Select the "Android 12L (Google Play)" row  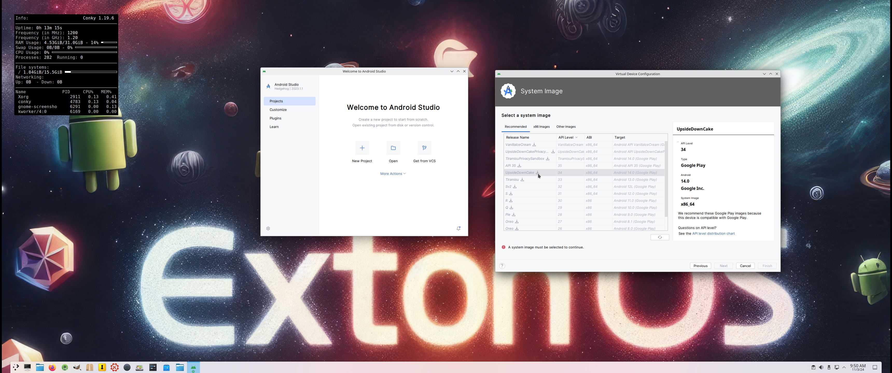pyautogui.click(x=584, y=187)
